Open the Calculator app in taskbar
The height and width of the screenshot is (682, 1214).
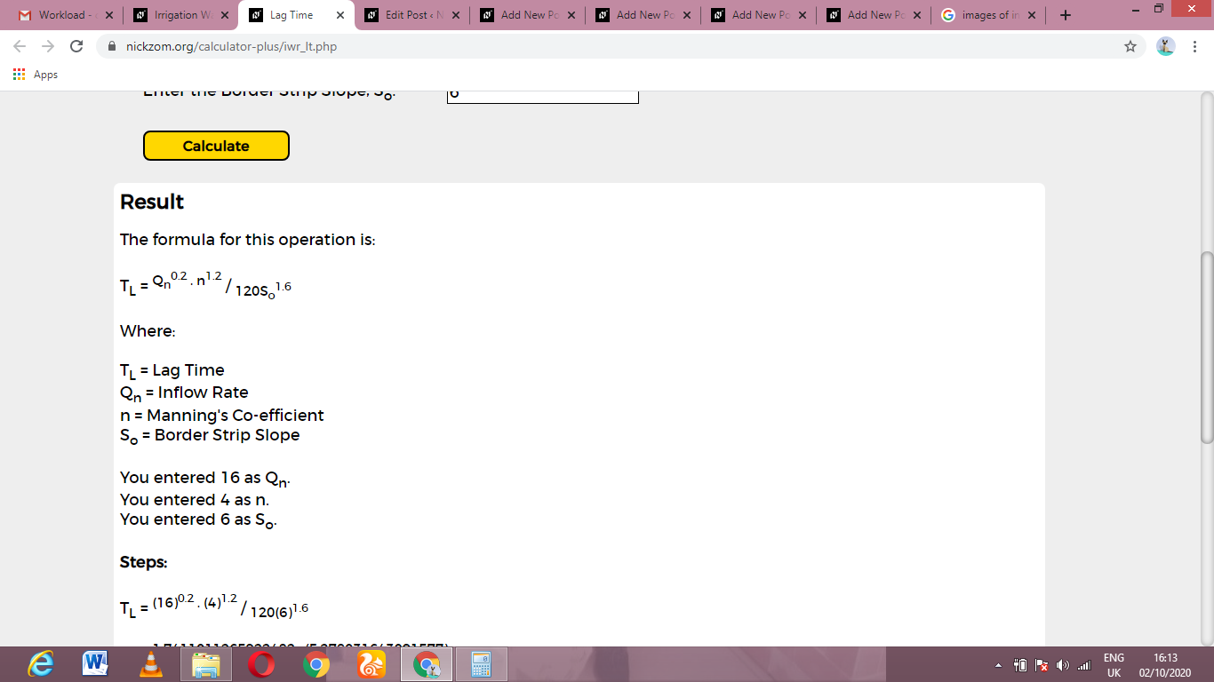point(482,664)
